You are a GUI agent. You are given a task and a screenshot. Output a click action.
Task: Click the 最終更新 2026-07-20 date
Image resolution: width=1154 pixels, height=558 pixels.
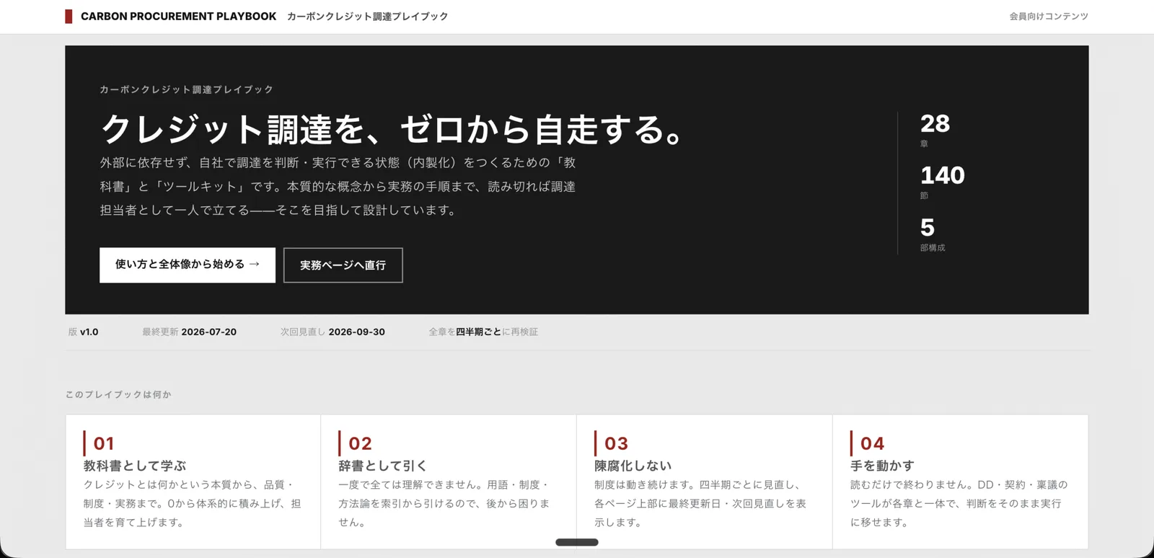189,332
